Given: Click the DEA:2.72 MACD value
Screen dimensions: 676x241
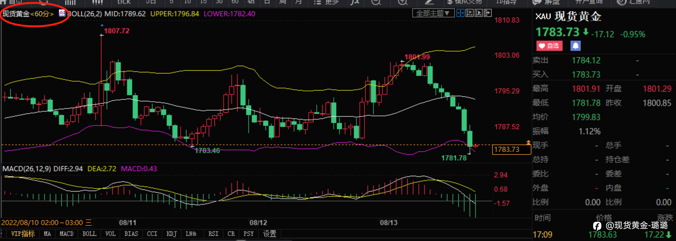Looking at the screenshot, I should tap(102, 169).
